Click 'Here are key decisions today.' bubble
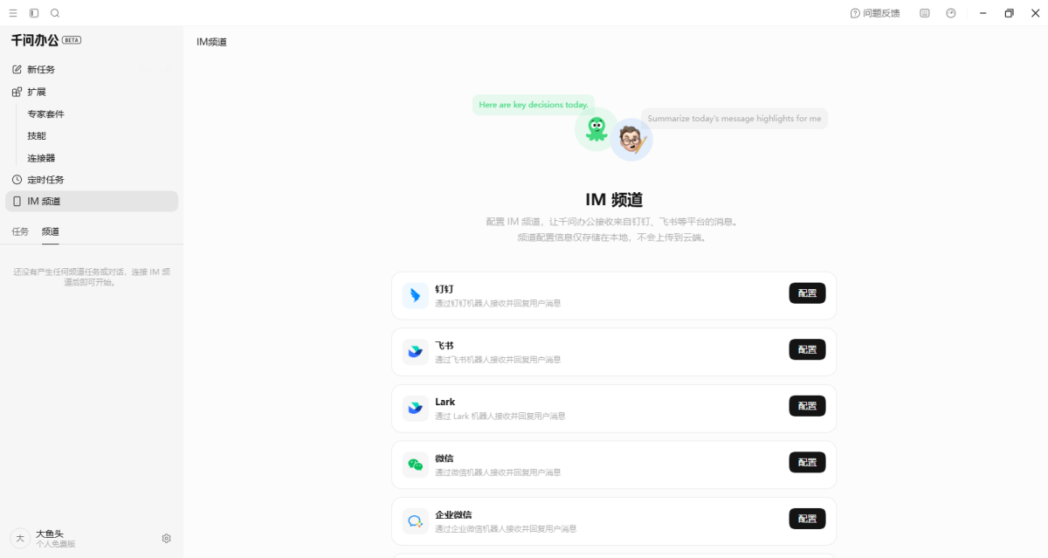The image size is (1048, 558). [x=534, y=105]
